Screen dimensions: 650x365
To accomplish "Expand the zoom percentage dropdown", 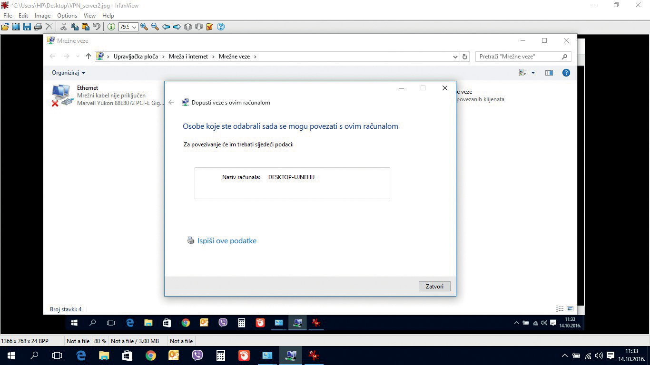I will pyautogui.click(x=134, y=27).
